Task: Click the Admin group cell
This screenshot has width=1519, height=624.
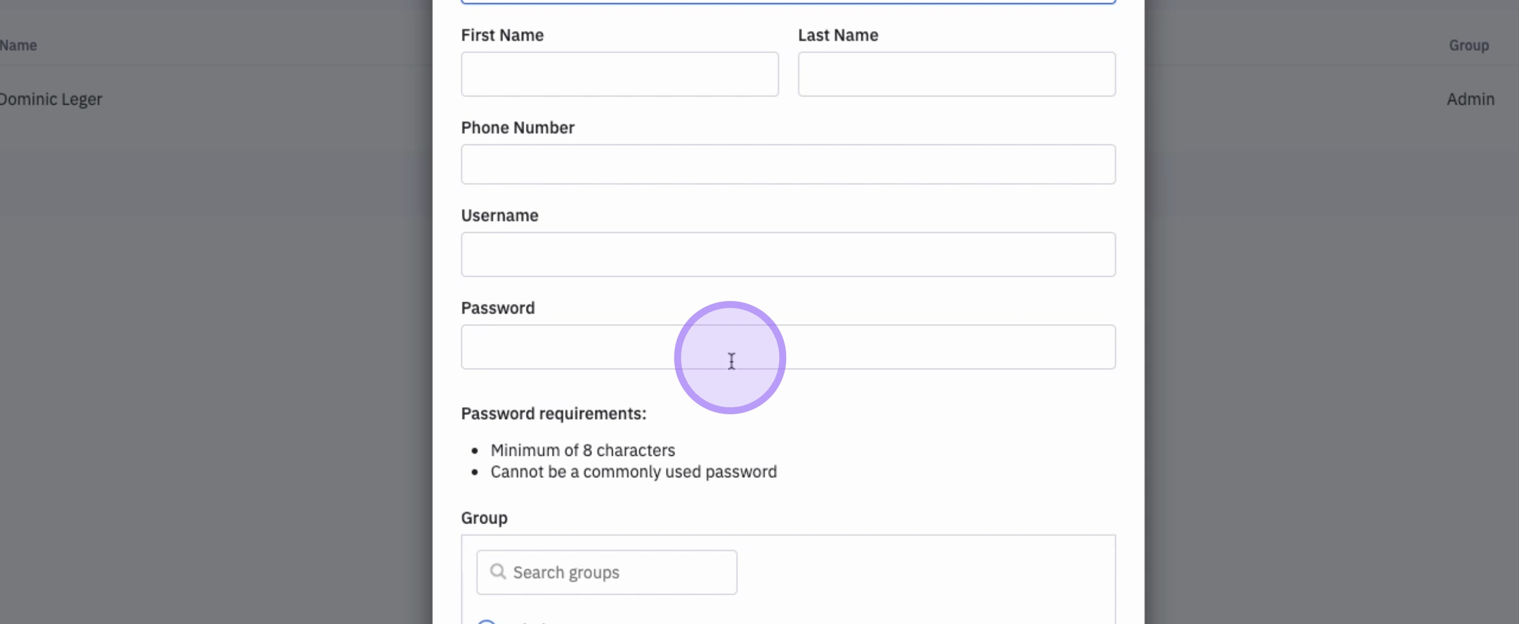Action: click(1470, 99)
